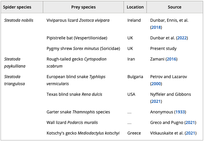Screen dimensions: 204x141
Task: Open the Anonymous 1933 reference link
Action: (x=180, y=112)
